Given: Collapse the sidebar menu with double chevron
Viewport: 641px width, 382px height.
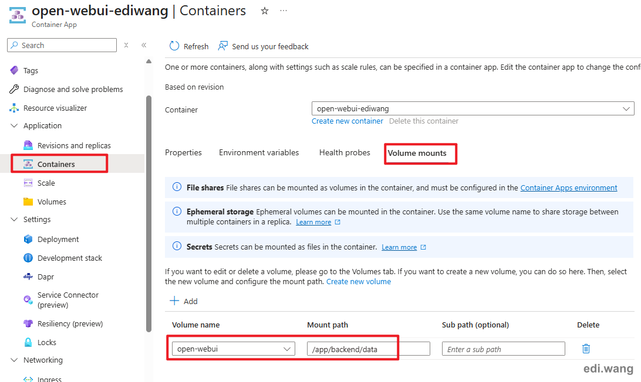Looking at the screenshot, I should (x=144, y=45).
